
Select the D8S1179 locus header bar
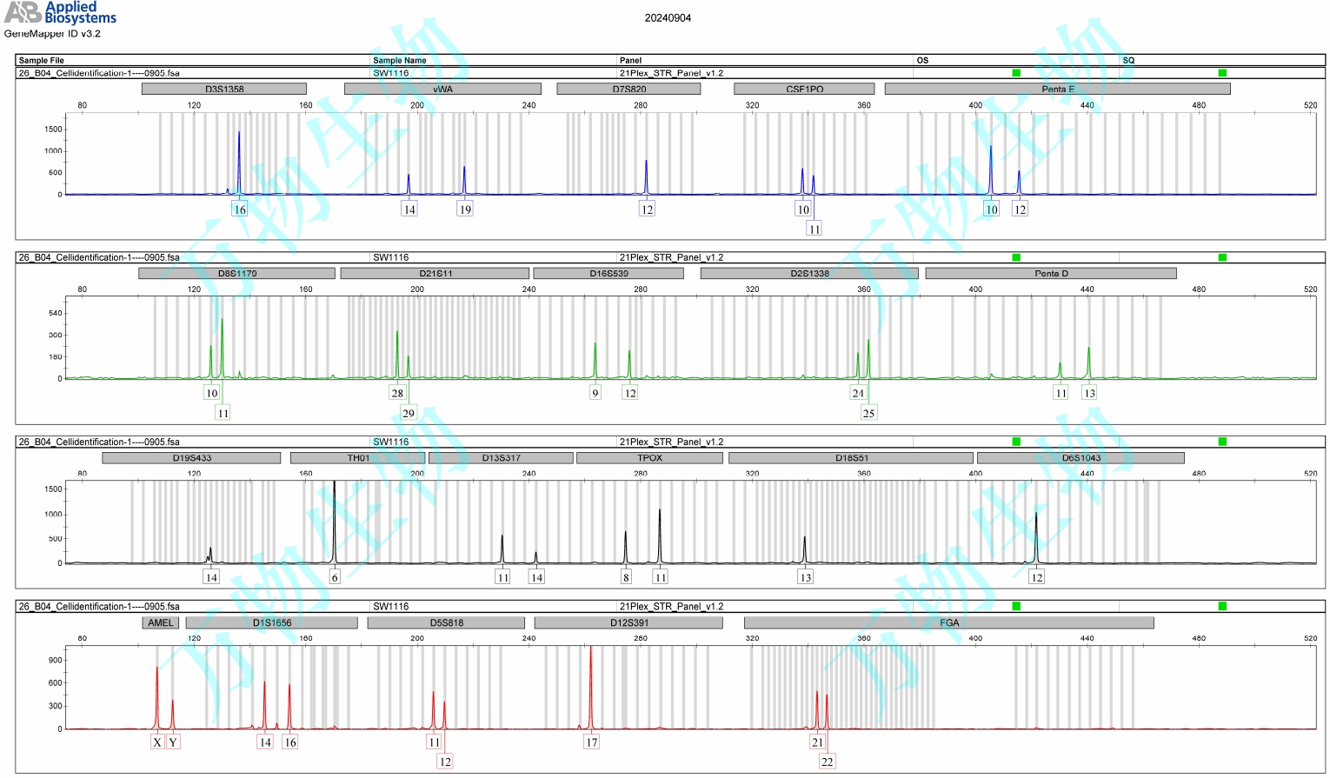tap(236, 273)
